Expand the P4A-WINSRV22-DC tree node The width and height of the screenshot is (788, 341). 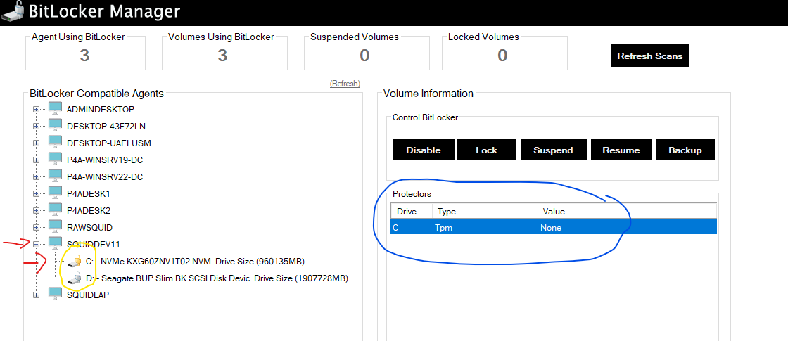[x=36, y=177]
